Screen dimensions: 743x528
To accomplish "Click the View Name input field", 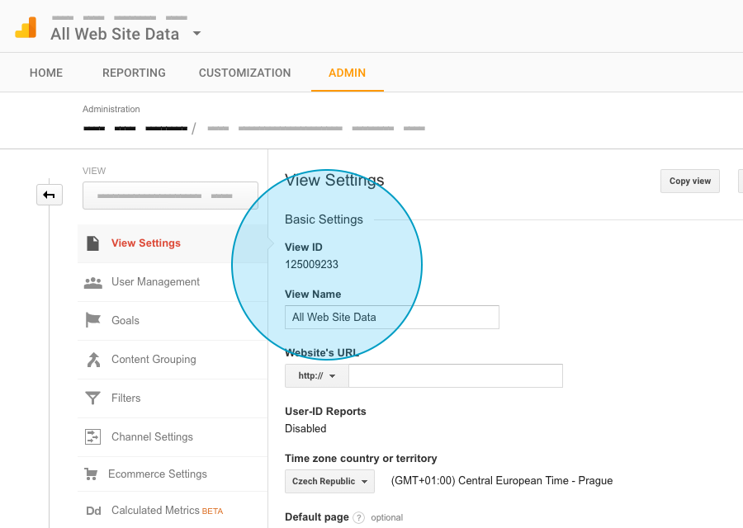I will [392, 318].
